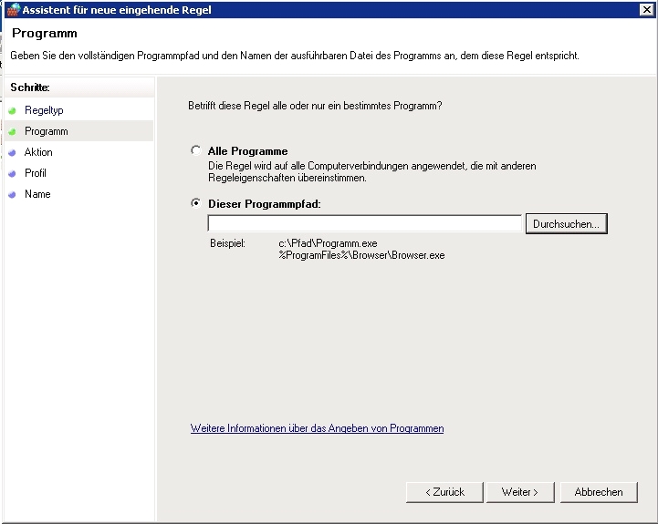Click the purple bullet beside Aktion
Image resolution: width=658 pixels, height=524 pixels.
(12, 152)
